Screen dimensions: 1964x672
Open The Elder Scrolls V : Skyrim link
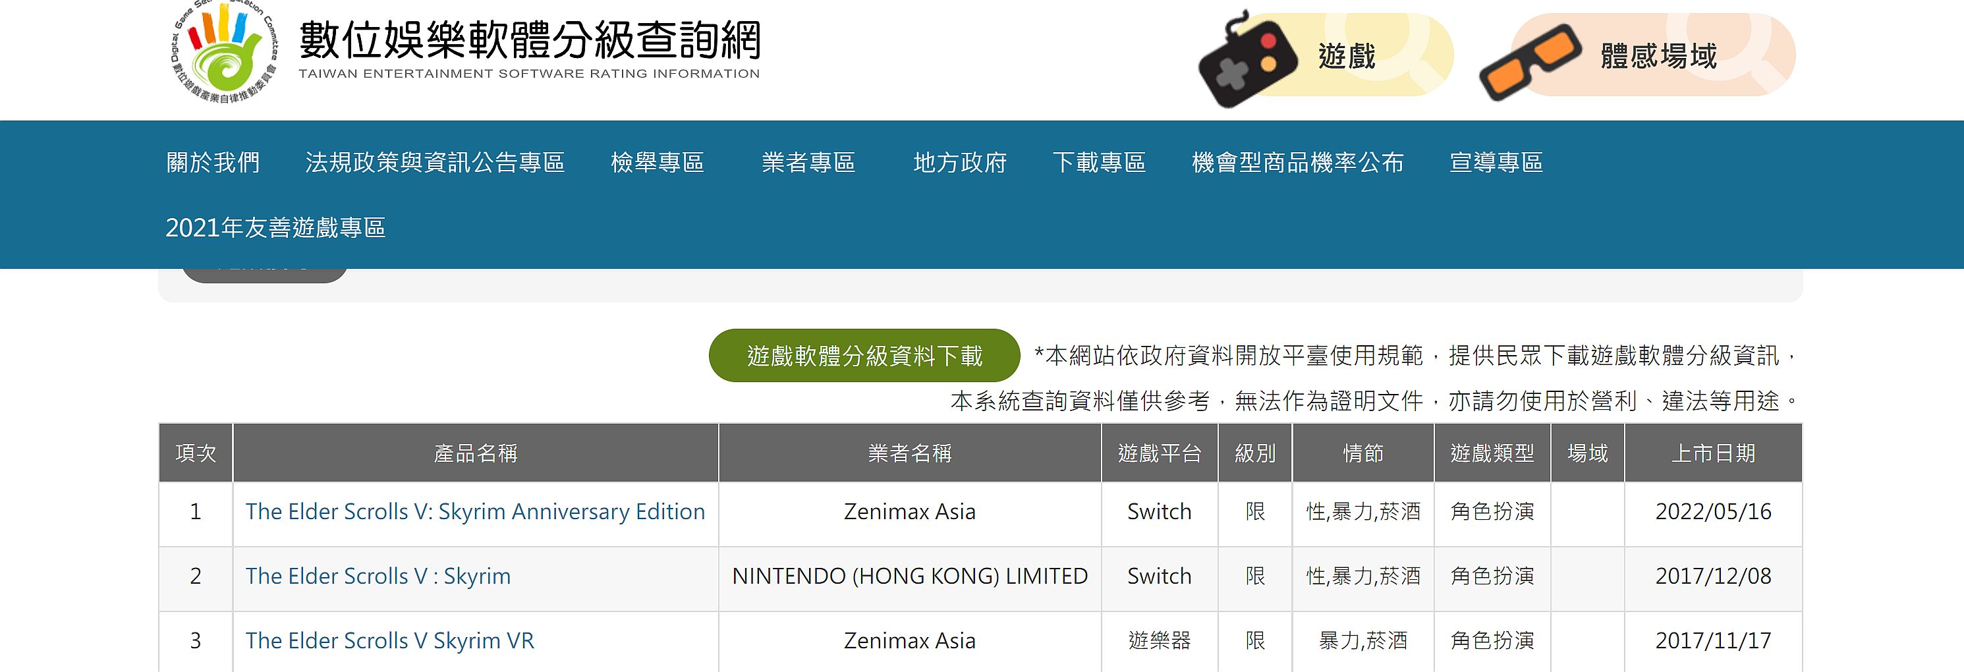coord(378,576)
